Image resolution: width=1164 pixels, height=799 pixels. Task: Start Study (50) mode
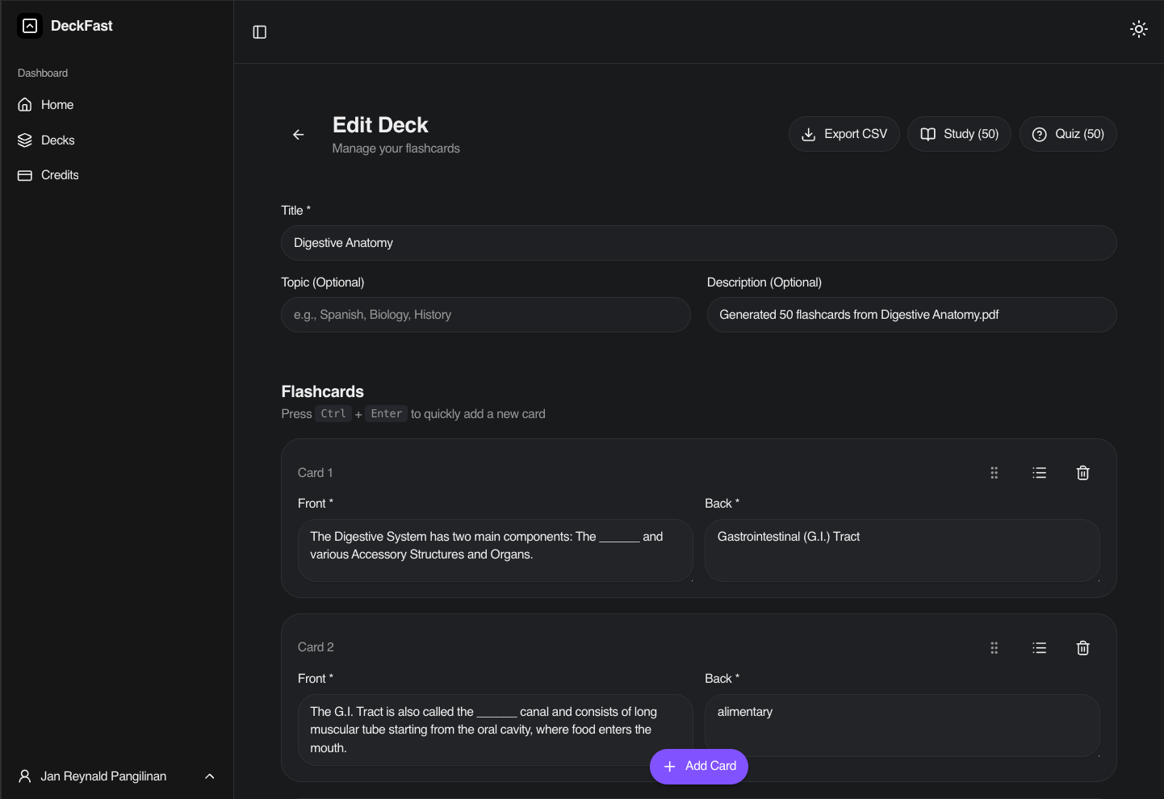(x=959, y=134)
